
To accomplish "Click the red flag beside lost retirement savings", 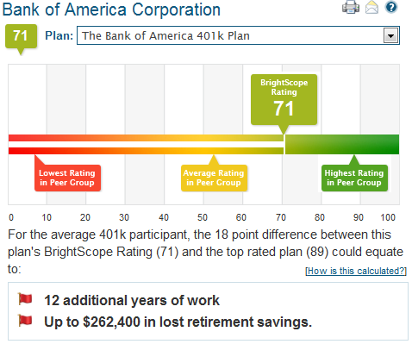I will pos(25,320).
